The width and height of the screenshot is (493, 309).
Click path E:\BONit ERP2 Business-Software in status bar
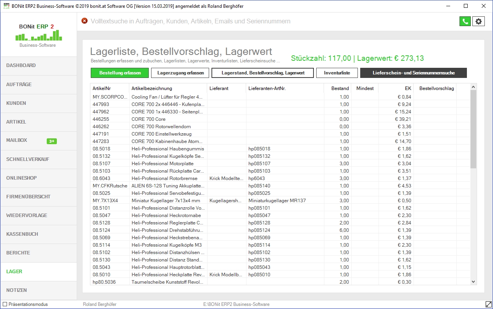point(236,304)
